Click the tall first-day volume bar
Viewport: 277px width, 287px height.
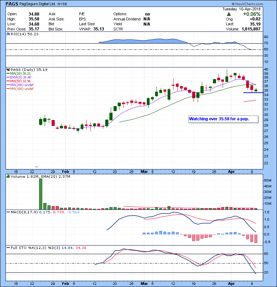pyautogui.click(x=41, y=194)
